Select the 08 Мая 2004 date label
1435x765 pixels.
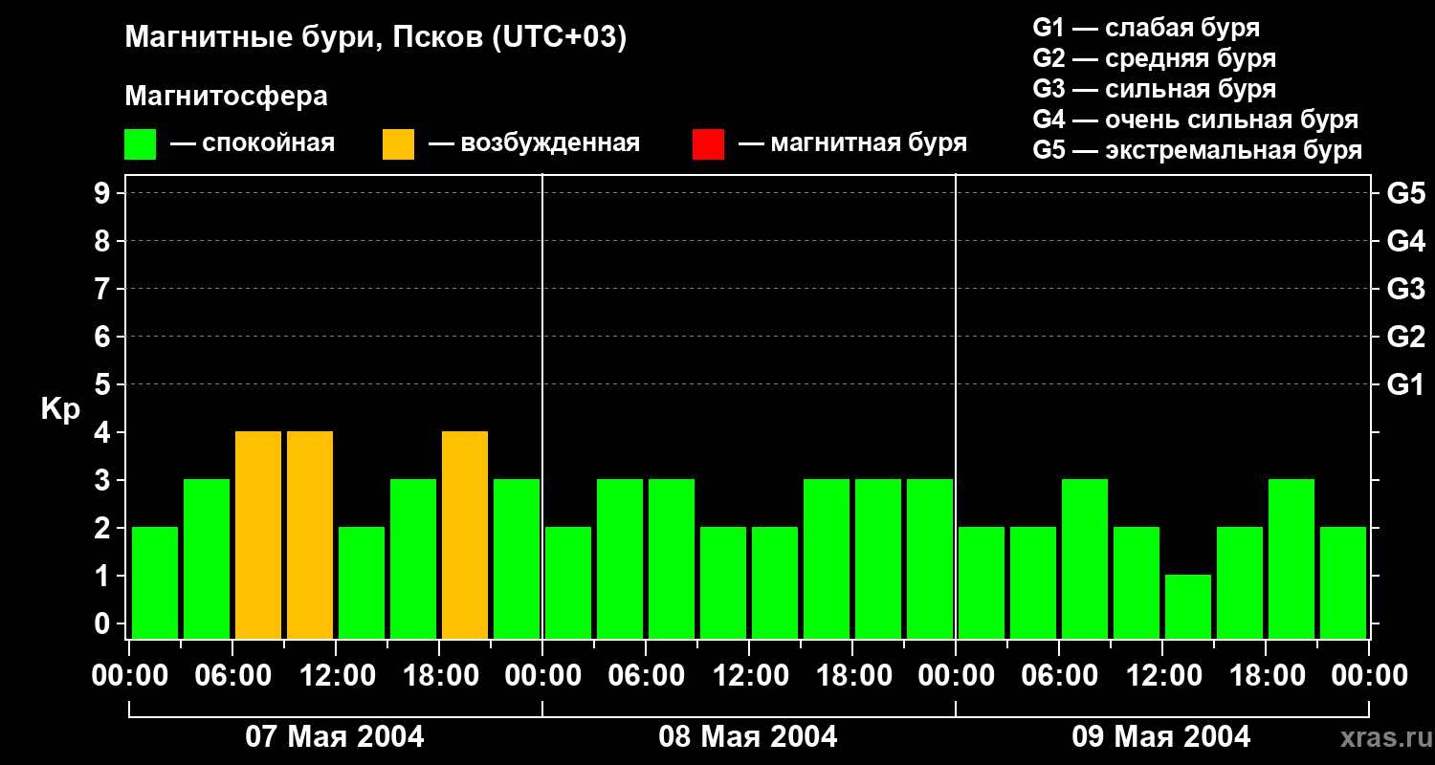coord(748,736)
